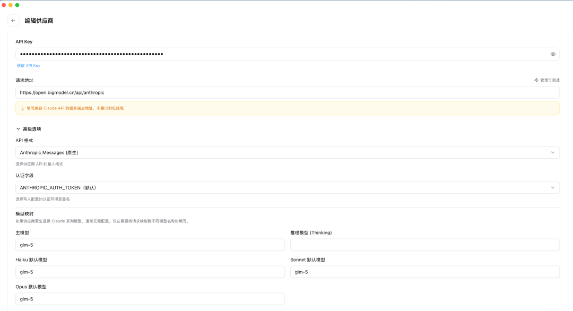Click the lightning icon beside 管理与测速
Image resolution: width=573 pixels, height=311 pixels.
coord(536,80)
